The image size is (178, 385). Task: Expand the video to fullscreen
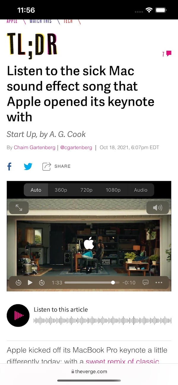click(19, 208)
